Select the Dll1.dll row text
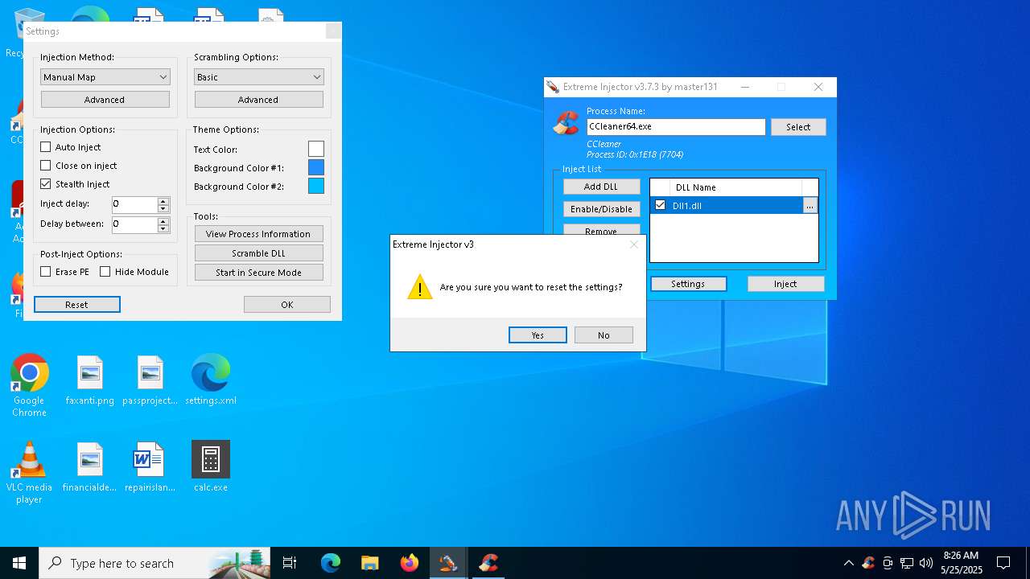Screen dimensions: 1030x579 687,206
